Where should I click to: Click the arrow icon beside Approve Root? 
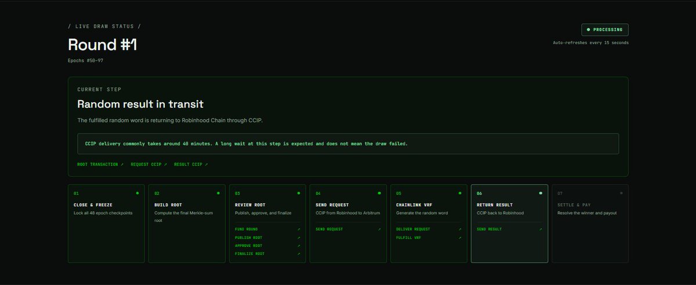299,246
